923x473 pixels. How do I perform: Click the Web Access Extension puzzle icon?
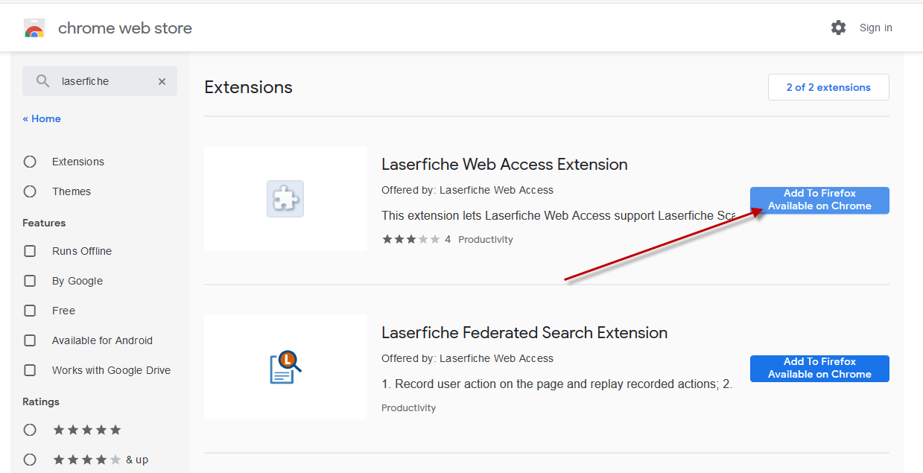[x=285, y=199]
